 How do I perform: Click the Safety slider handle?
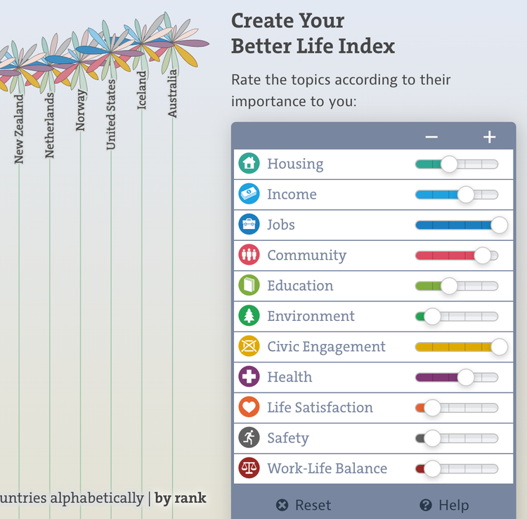pyautogui.click(x=432, y=438)
